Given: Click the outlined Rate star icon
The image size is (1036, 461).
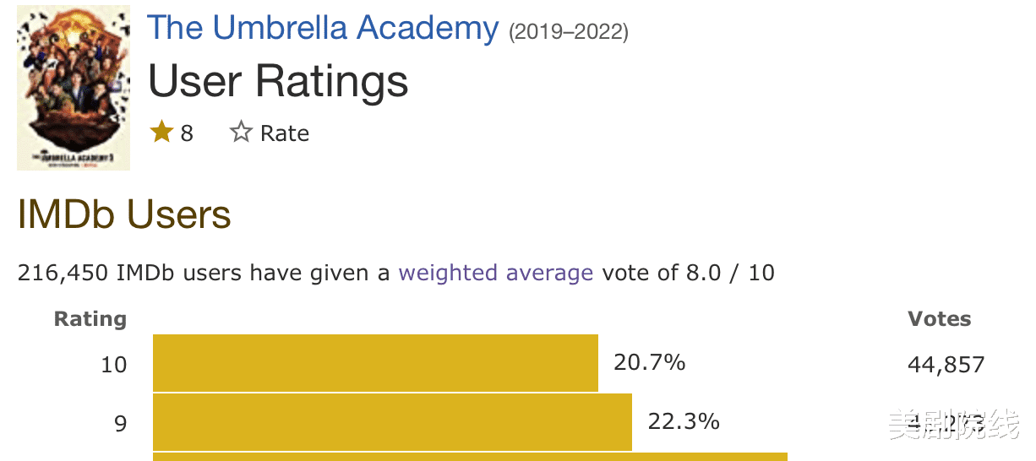Looking at the screenshot, I should point(241,133).
